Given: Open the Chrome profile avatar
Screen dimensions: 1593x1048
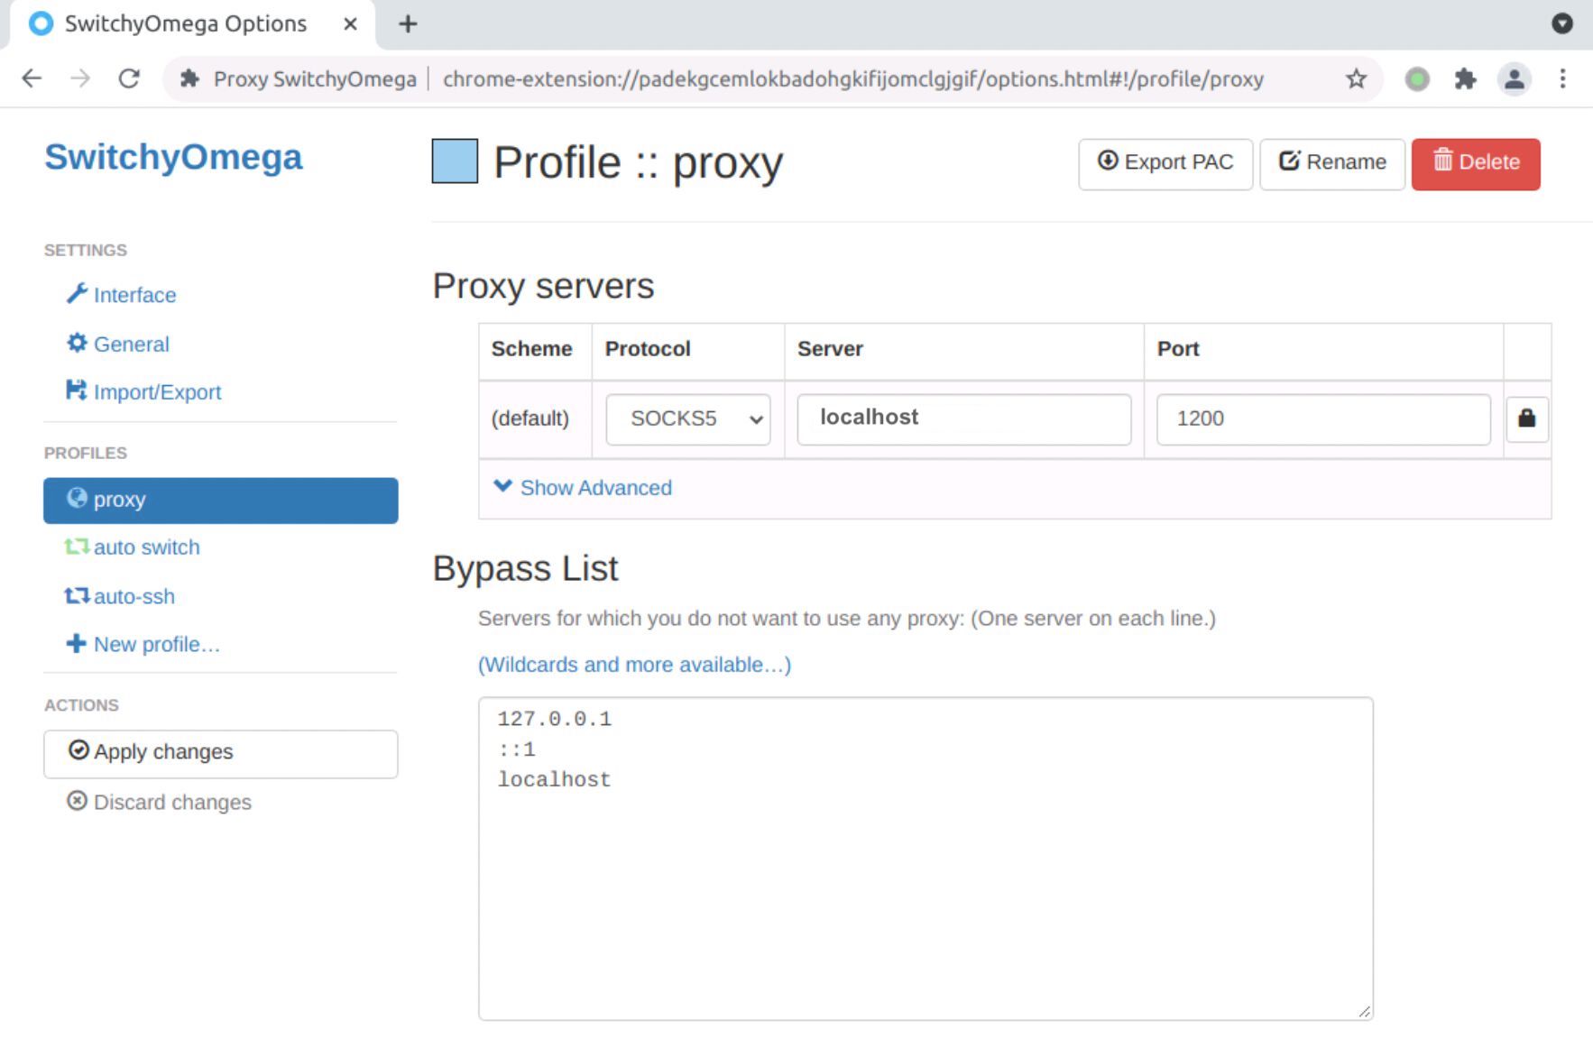Looking at the screenshot, I should point(1515,79).
